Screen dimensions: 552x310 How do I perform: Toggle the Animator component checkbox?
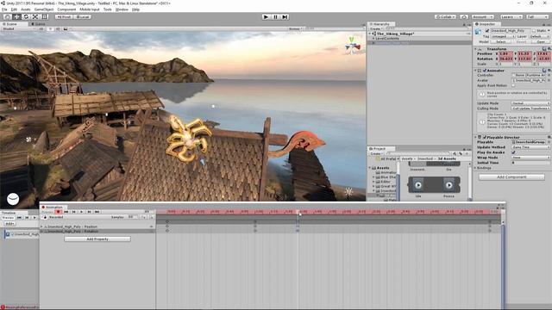pyautogui.click(x=485, y=71)
